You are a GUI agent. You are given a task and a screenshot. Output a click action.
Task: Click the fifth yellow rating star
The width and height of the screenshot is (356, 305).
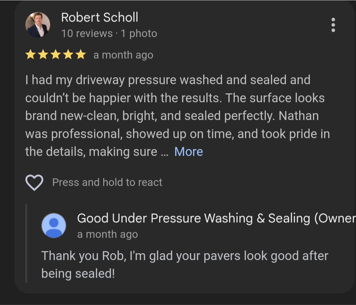81,55
